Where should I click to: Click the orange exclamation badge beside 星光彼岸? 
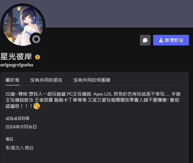point(38,57)
